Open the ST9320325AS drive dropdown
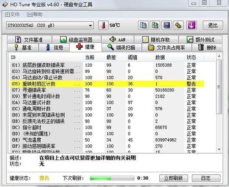Image resolution: width=229 pixels, height=187 pixels. point(50,25)
